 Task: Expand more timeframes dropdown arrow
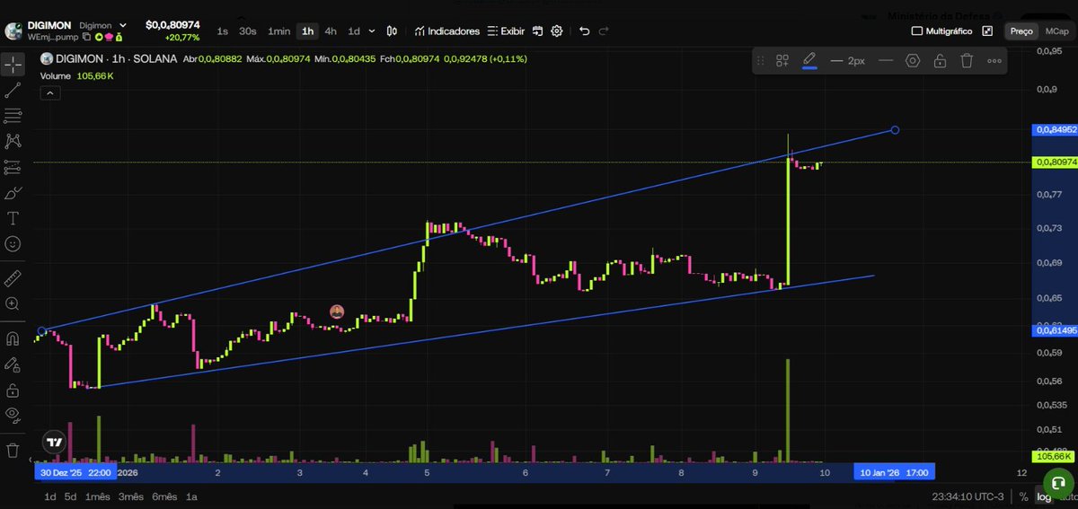(x=371, y=31)
